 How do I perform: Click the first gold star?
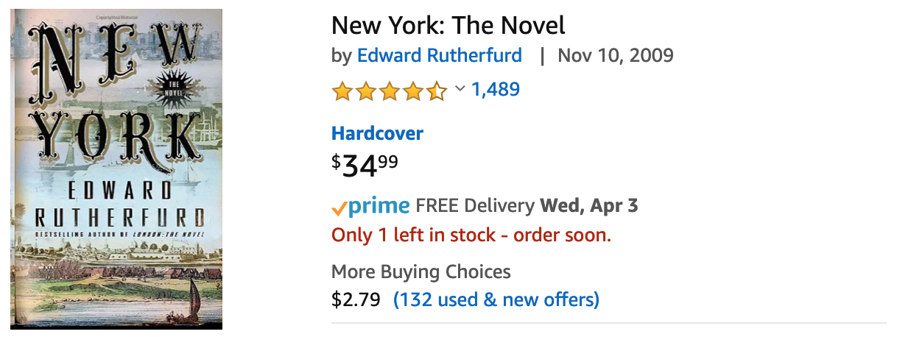[342, 91]
